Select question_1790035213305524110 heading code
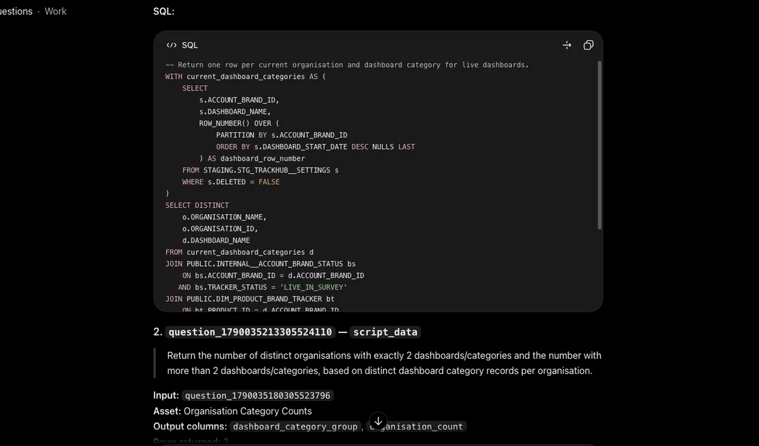This screenshot has height=446, width=759. point(250,332)
